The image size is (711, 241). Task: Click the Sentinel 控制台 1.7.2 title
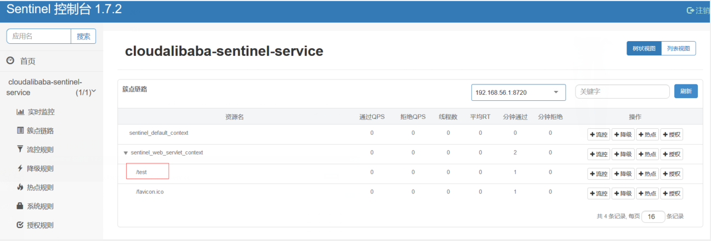(64, 9)
